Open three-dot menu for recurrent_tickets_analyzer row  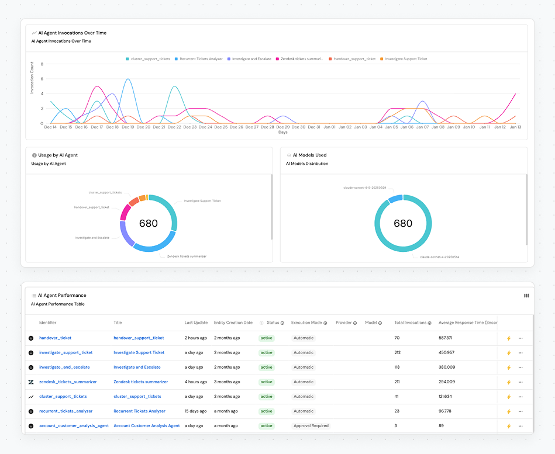(x=520, y=411)
